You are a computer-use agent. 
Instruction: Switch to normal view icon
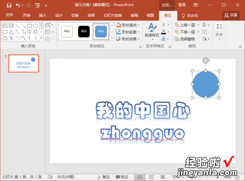[x=140, y=177]
